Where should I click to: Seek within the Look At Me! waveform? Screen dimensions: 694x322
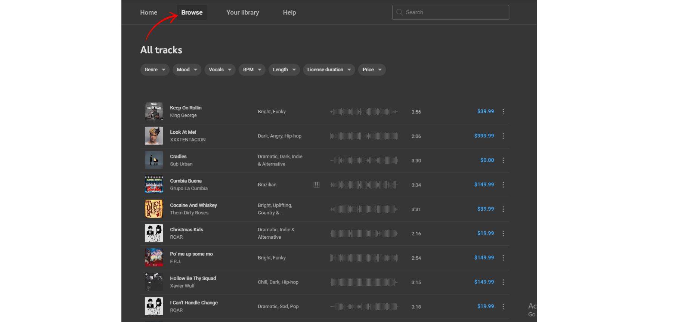pos(364,136)
